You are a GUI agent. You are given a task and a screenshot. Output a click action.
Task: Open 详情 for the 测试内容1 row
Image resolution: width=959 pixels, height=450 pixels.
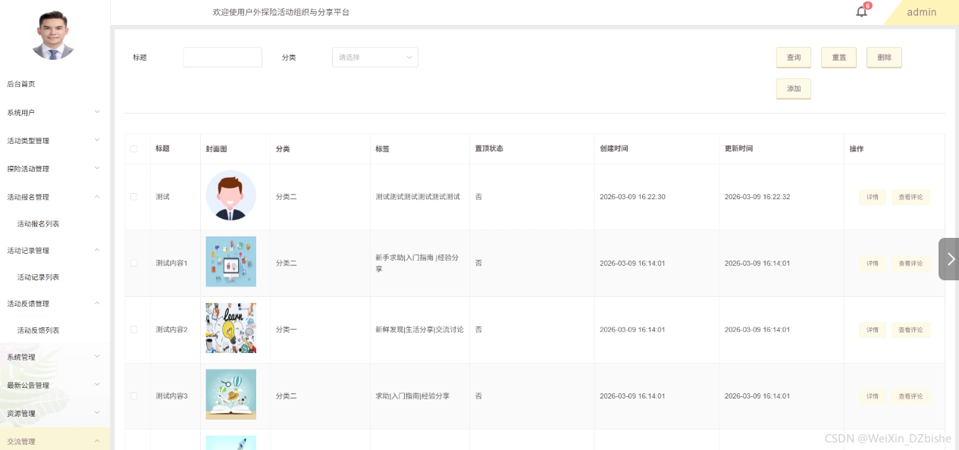(x=873, y=264)
